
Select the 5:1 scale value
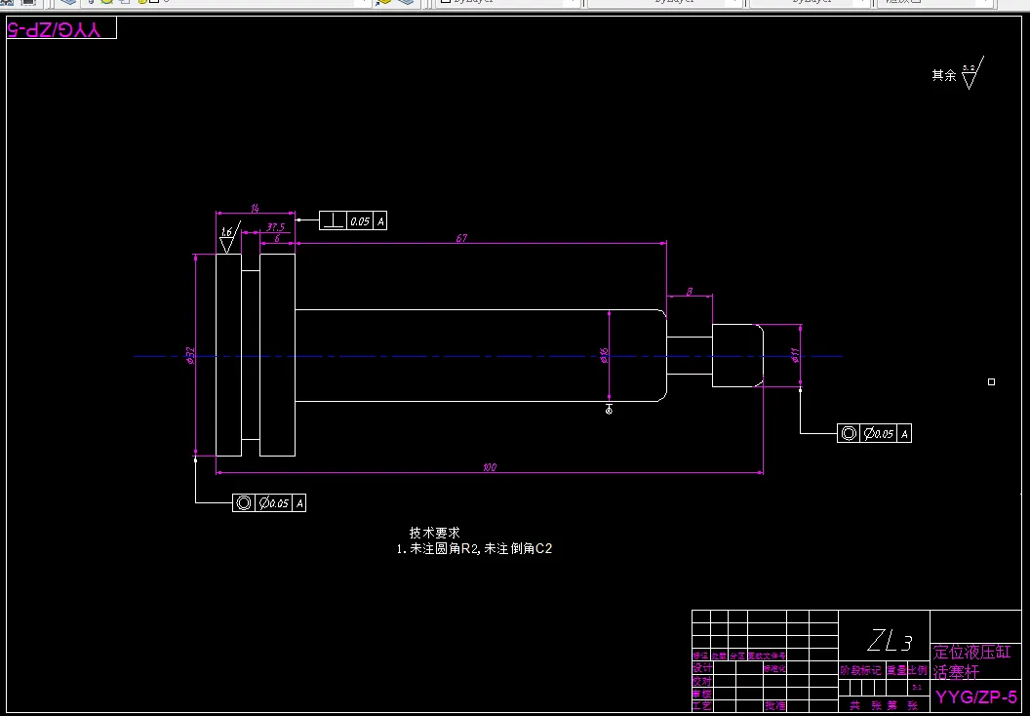(x=918, y=687)
